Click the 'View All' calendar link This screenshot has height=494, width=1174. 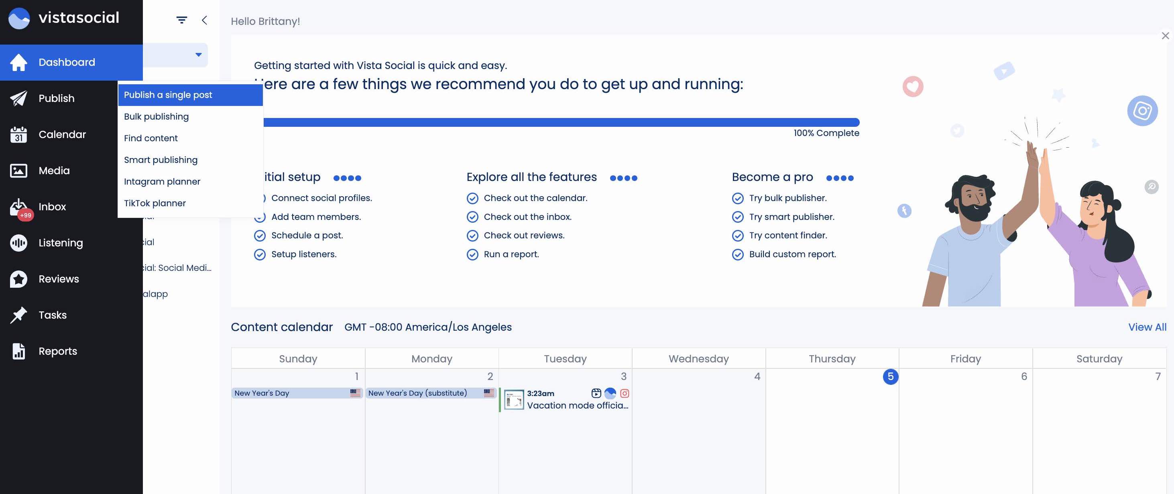pos(1147,327)
